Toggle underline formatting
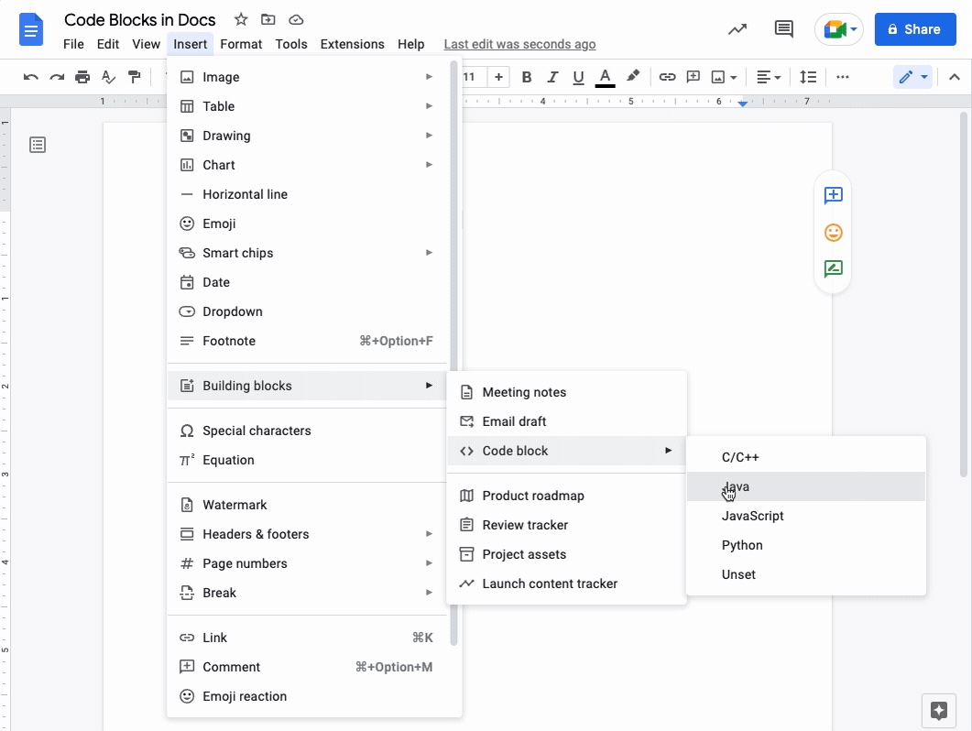 [578, 77]
